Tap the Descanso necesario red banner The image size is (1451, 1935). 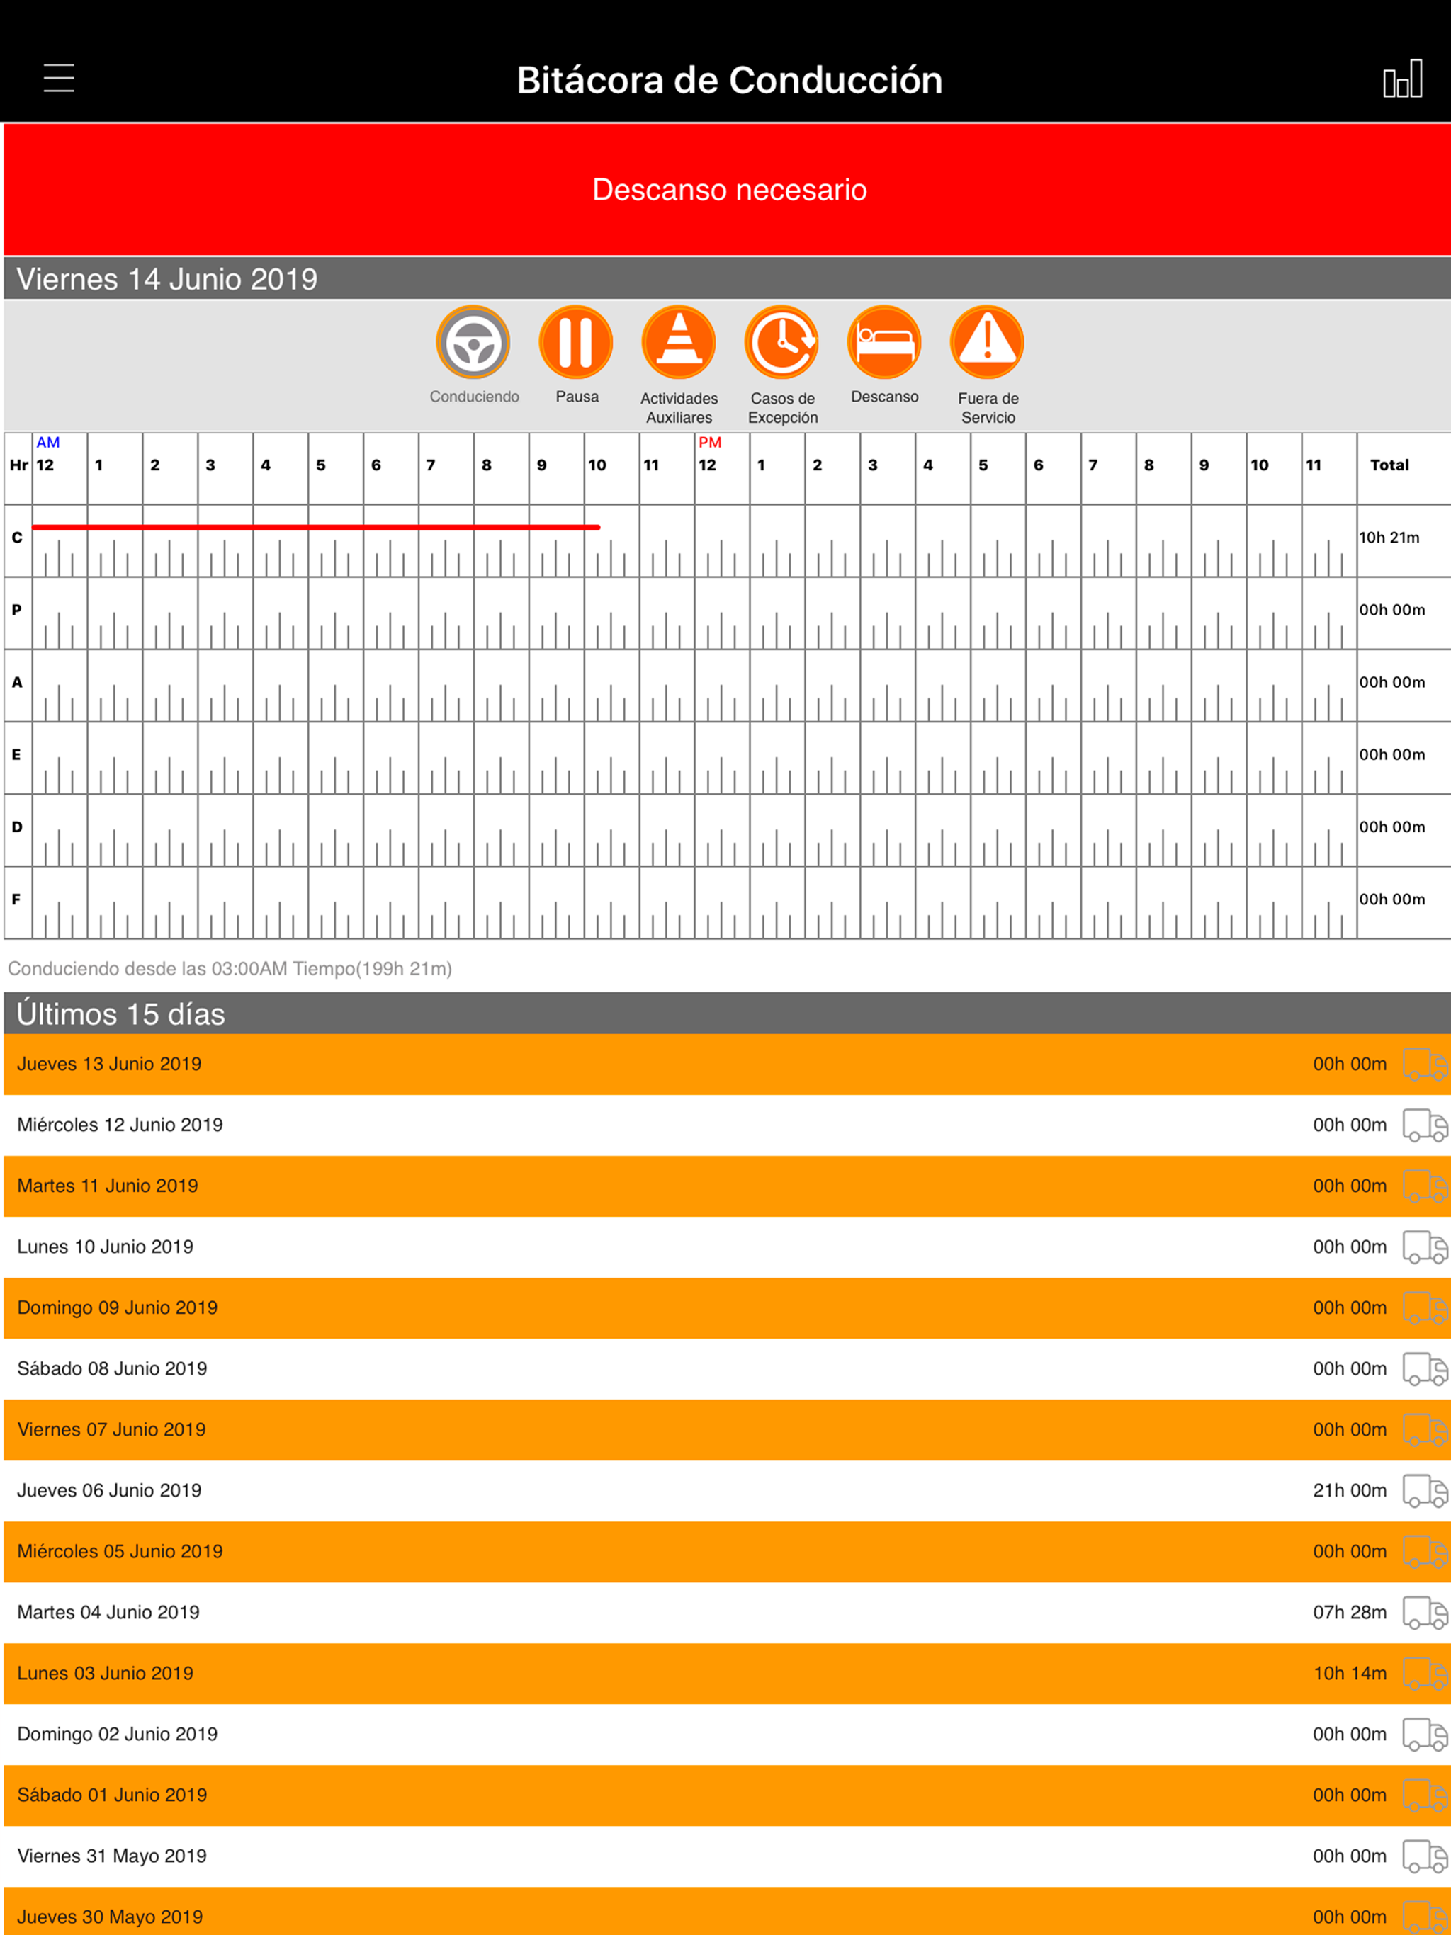click(x=727, y=190)
